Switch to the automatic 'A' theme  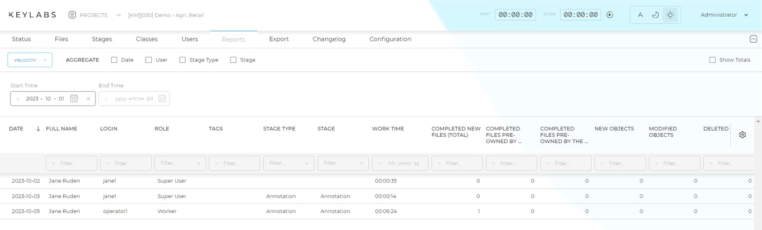(640, 15)
